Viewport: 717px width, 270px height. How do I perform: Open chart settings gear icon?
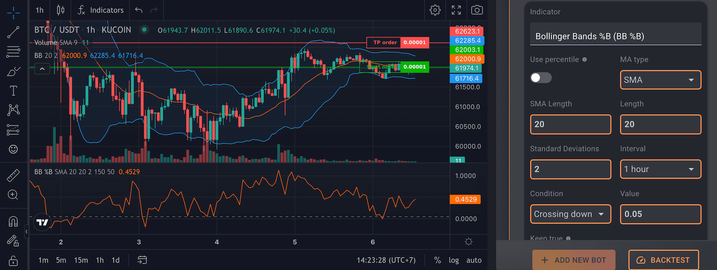click(x=435, y=10)
